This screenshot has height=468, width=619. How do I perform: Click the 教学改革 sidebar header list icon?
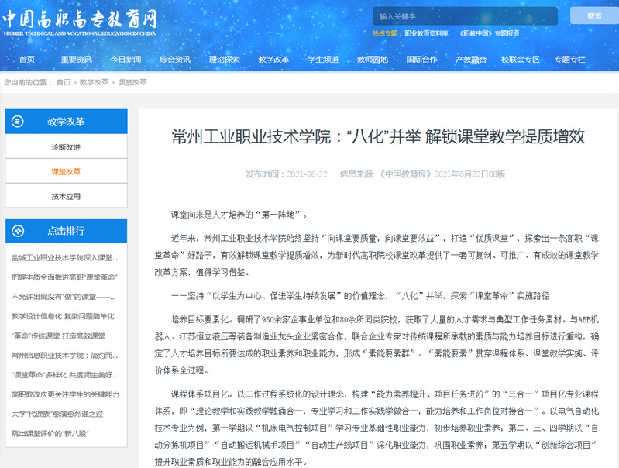18,122
